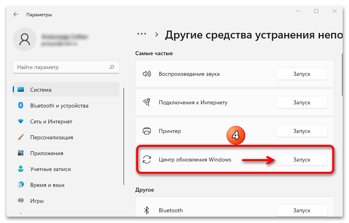The width and height of the screenshot is (349, 223).
Task: Start the Центр обновления Windows troubleshooter
Action: (x=301, y=160)
